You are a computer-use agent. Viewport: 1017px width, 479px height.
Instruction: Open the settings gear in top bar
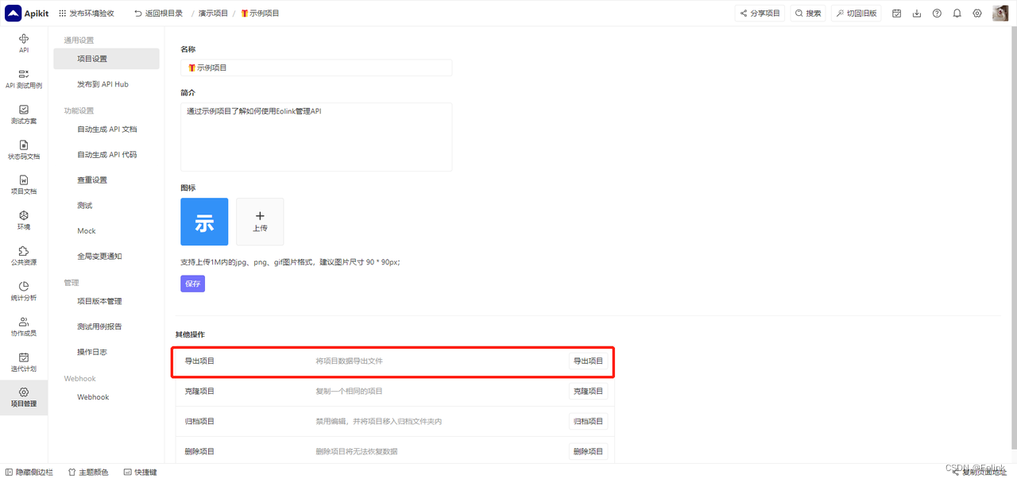click(977, 13)
